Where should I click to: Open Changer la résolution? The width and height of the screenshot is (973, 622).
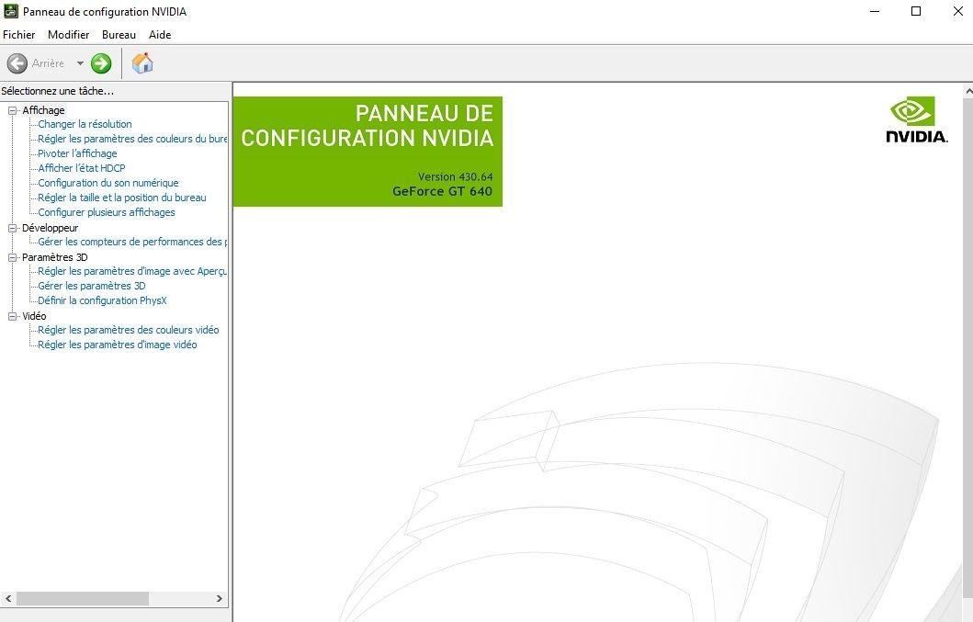pos(85,124)
